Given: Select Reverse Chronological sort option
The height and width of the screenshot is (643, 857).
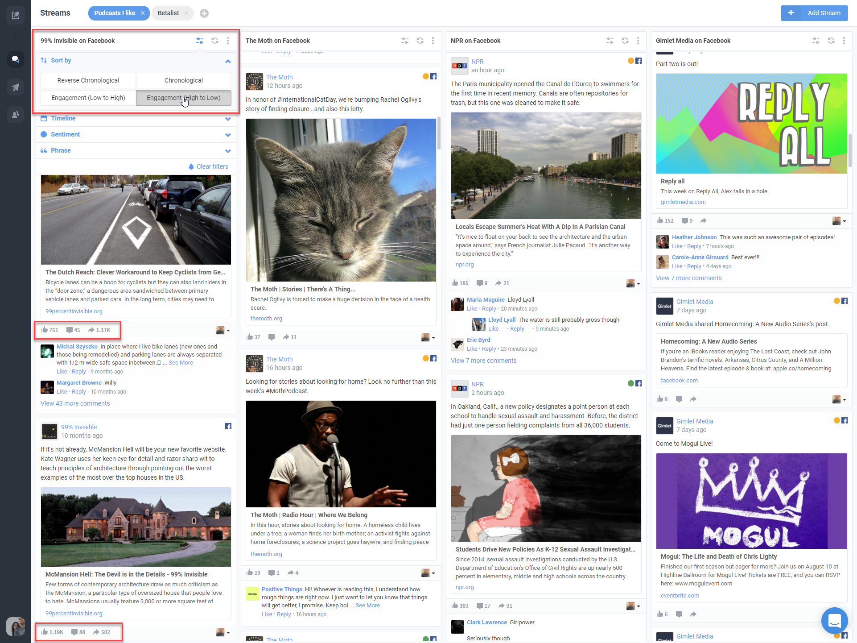Looking at the screenshot, I should click(88, 80).
